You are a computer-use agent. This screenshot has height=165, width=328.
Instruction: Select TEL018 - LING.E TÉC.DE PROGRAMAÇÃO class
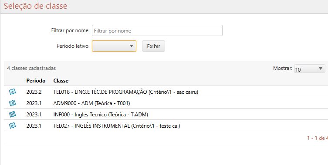point(126,92)
